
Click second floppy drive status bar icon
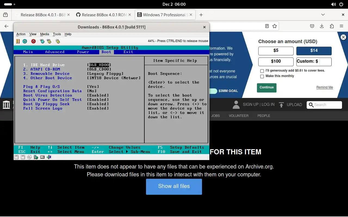click(23, 157)
